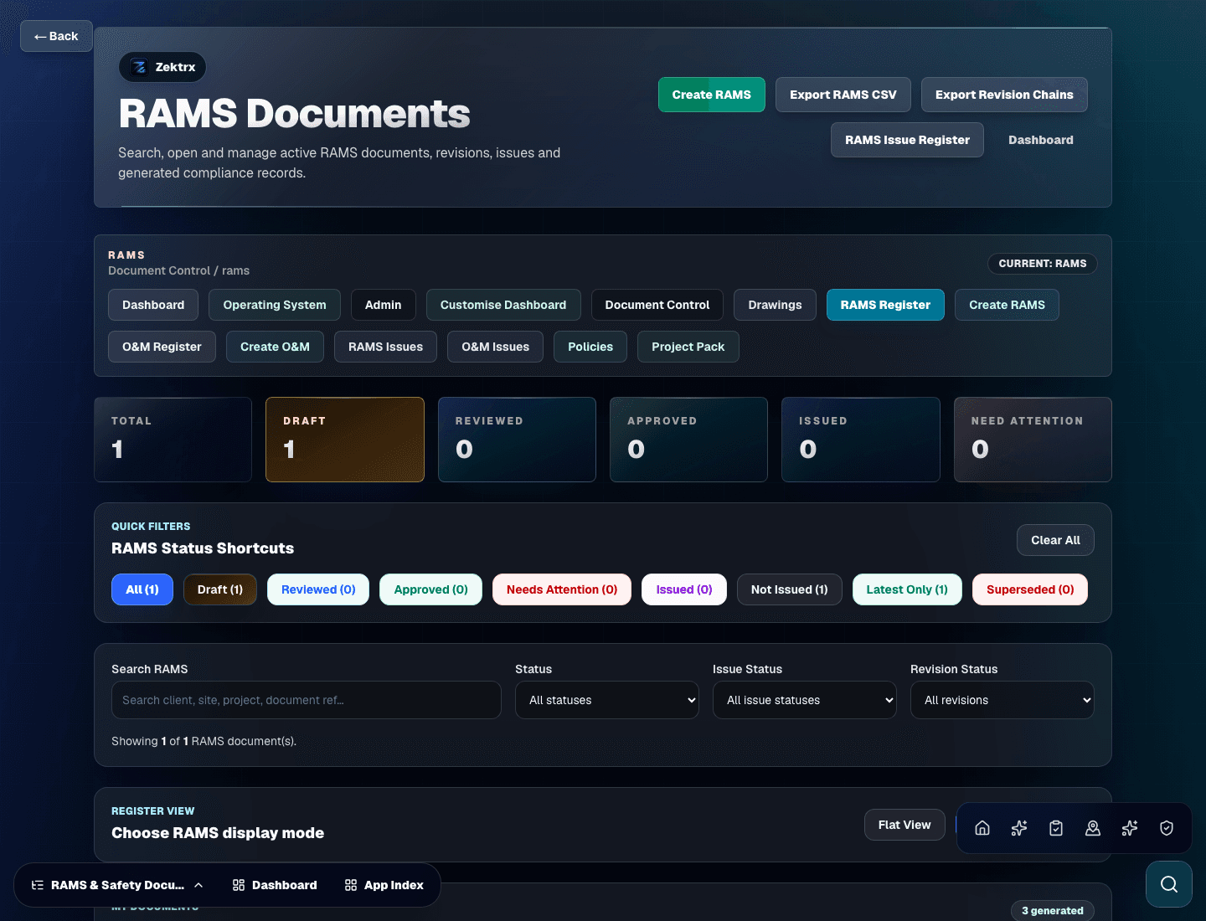1206x921 pixels.
Task: Export Revision Chains
Action: point(1004,95)
